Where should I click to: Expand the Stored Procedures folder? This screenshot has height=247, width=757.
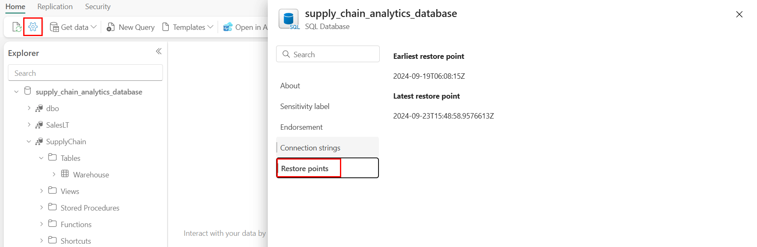click(41, 208)
